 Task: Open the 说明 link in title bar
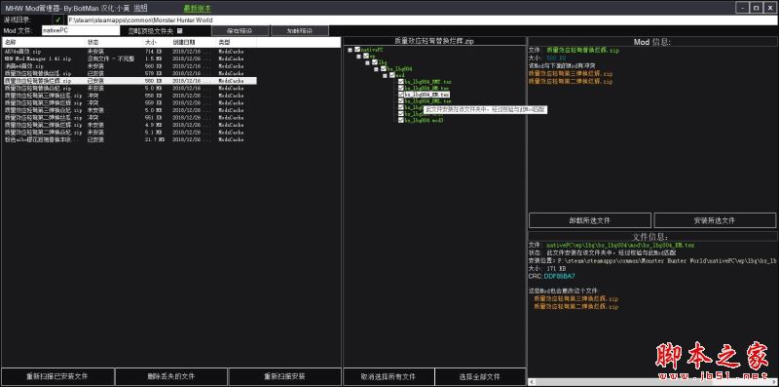(x=140, y=8)
